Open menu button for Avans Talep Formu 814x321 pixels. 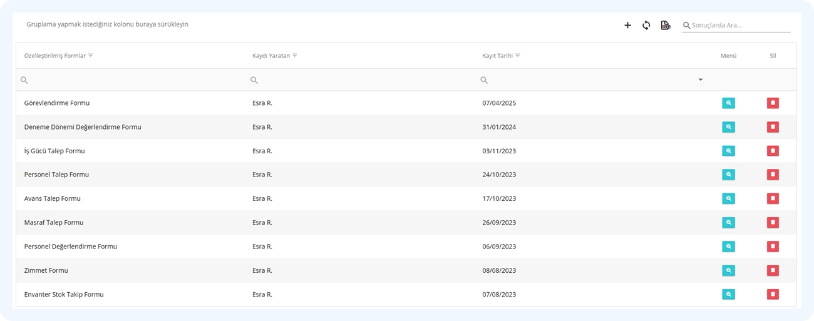point(728,198)
